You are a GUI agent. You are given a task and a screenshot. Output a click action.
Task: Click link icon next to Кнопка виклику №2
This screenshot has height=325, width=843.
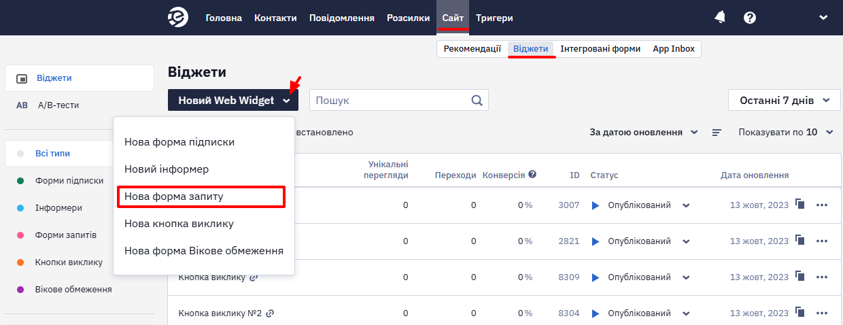click(x=270, y=313)
